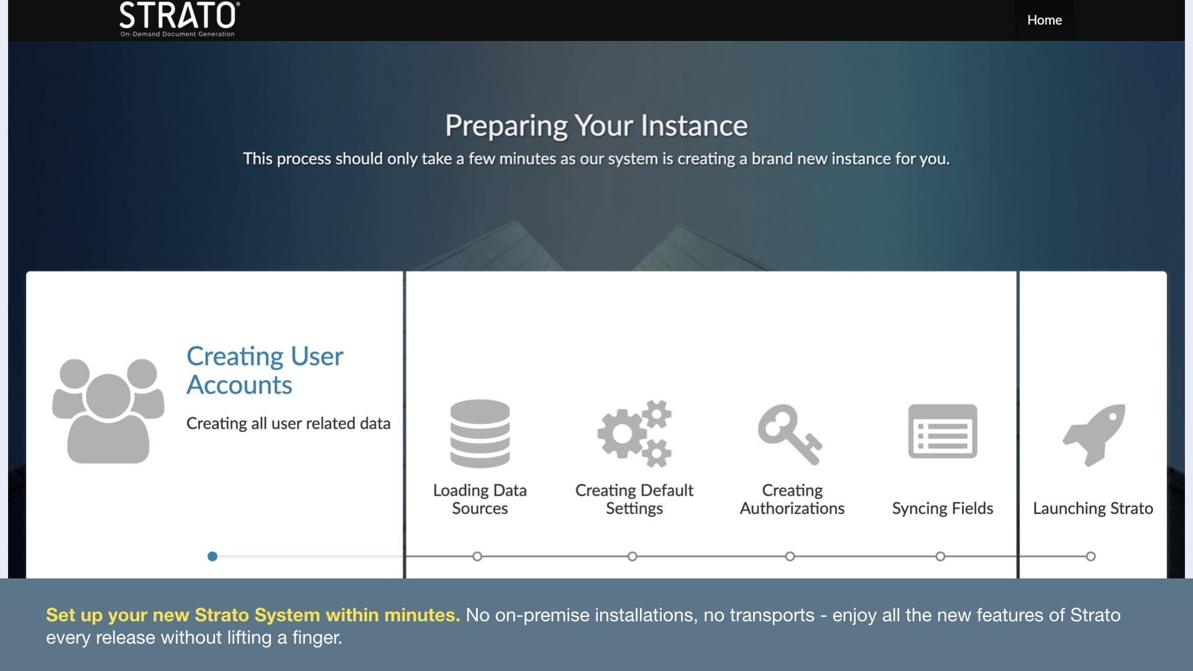Click the Creating Authorizations label
The height and width of the screenshot is (671, 1193).
[792, 499]
